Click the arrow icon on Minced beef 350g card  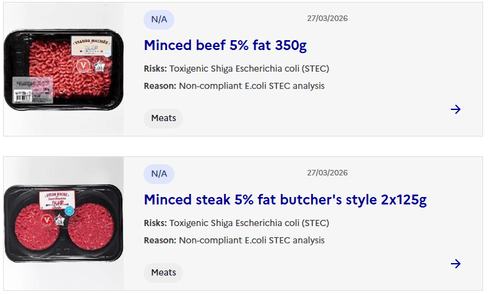click(x=456, y=109)
